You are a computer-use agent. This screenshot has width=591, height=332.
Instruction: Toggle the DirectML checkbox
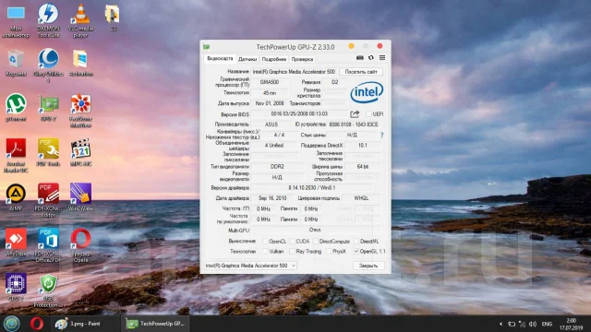coord(356,242)
